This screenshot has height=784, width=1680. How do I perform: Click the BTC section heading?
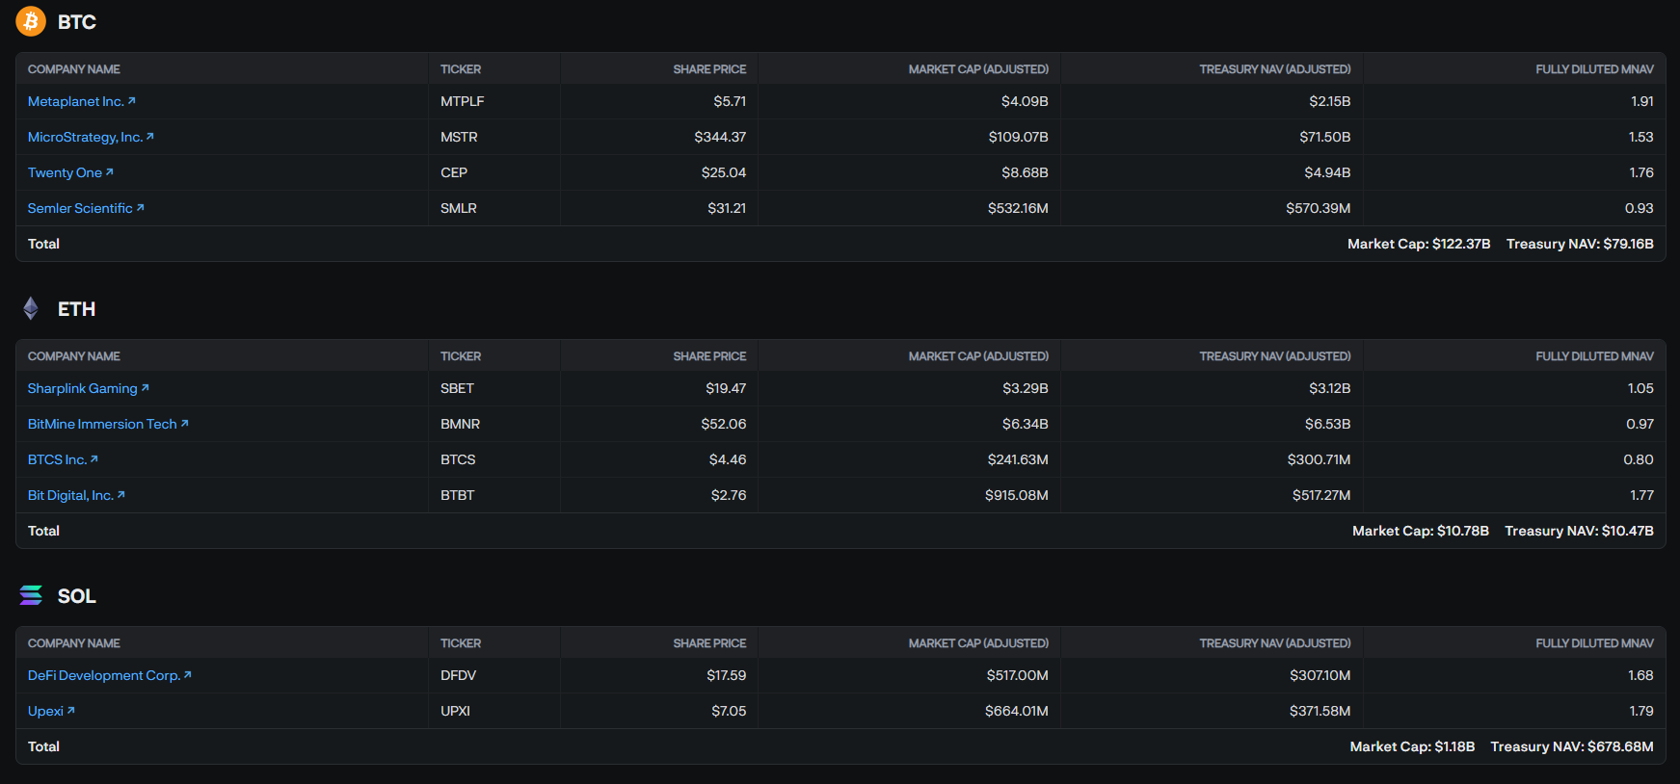click(x=77, y=22)
